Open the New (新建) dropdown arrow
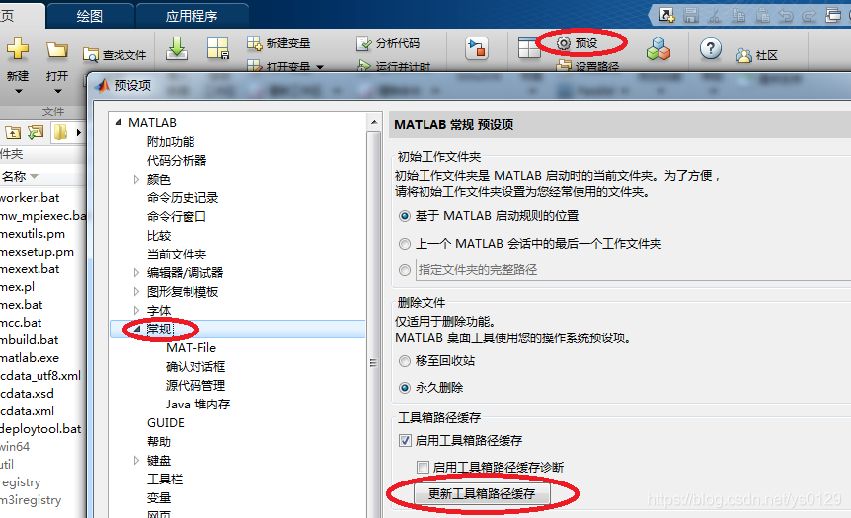Screen dimensions: 851x518 [x=18, y=91]
